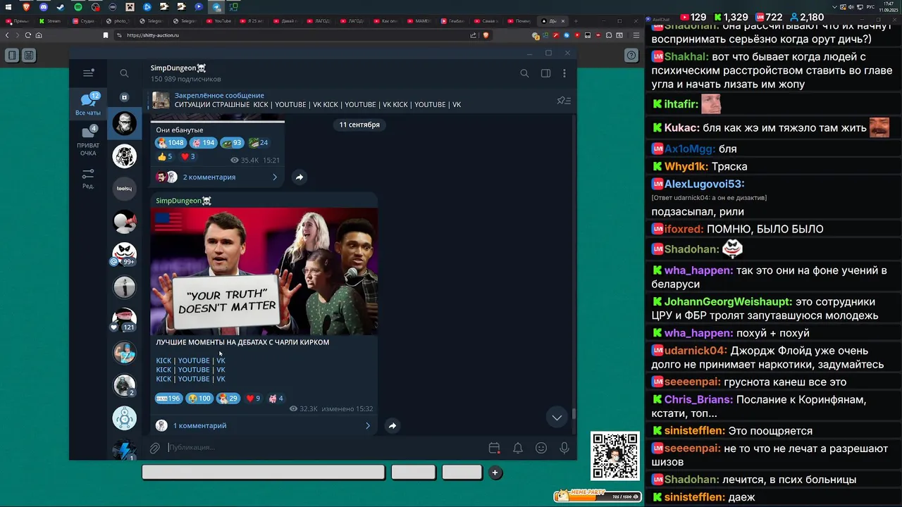Open the SimpDungeon channel header title

pyautogui.click(x=178, y=68)
